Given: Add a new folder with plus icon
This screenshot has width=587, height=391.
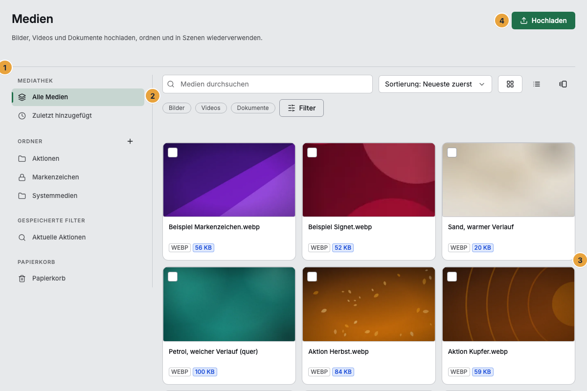Looking at the screenshot, I should 130,141.
